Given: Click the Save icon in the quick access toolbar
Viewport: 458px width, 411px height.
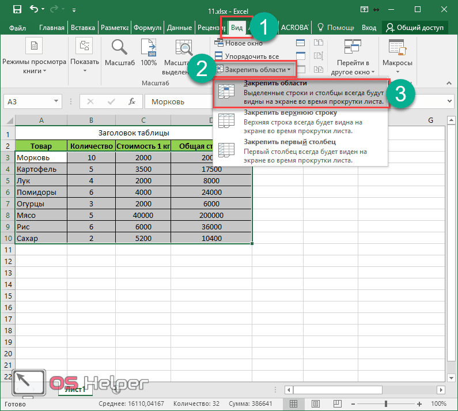Looking at the screenshot, I should click(17, 9).
